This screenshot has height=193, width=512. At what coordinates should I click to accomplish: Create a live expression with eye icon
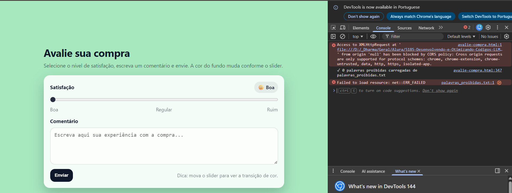(x=373, y=36)
